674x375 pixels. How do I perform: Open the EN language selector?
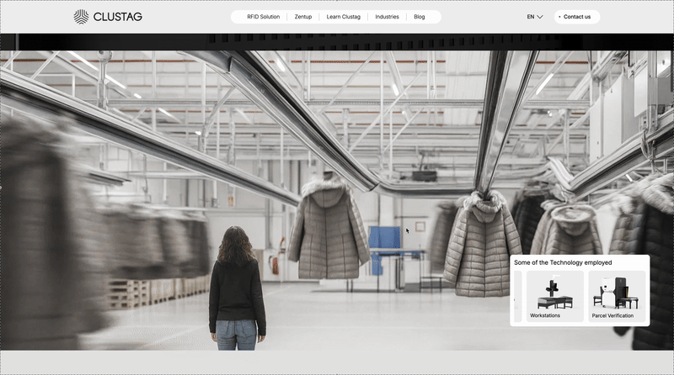click(x=531, y=17)
